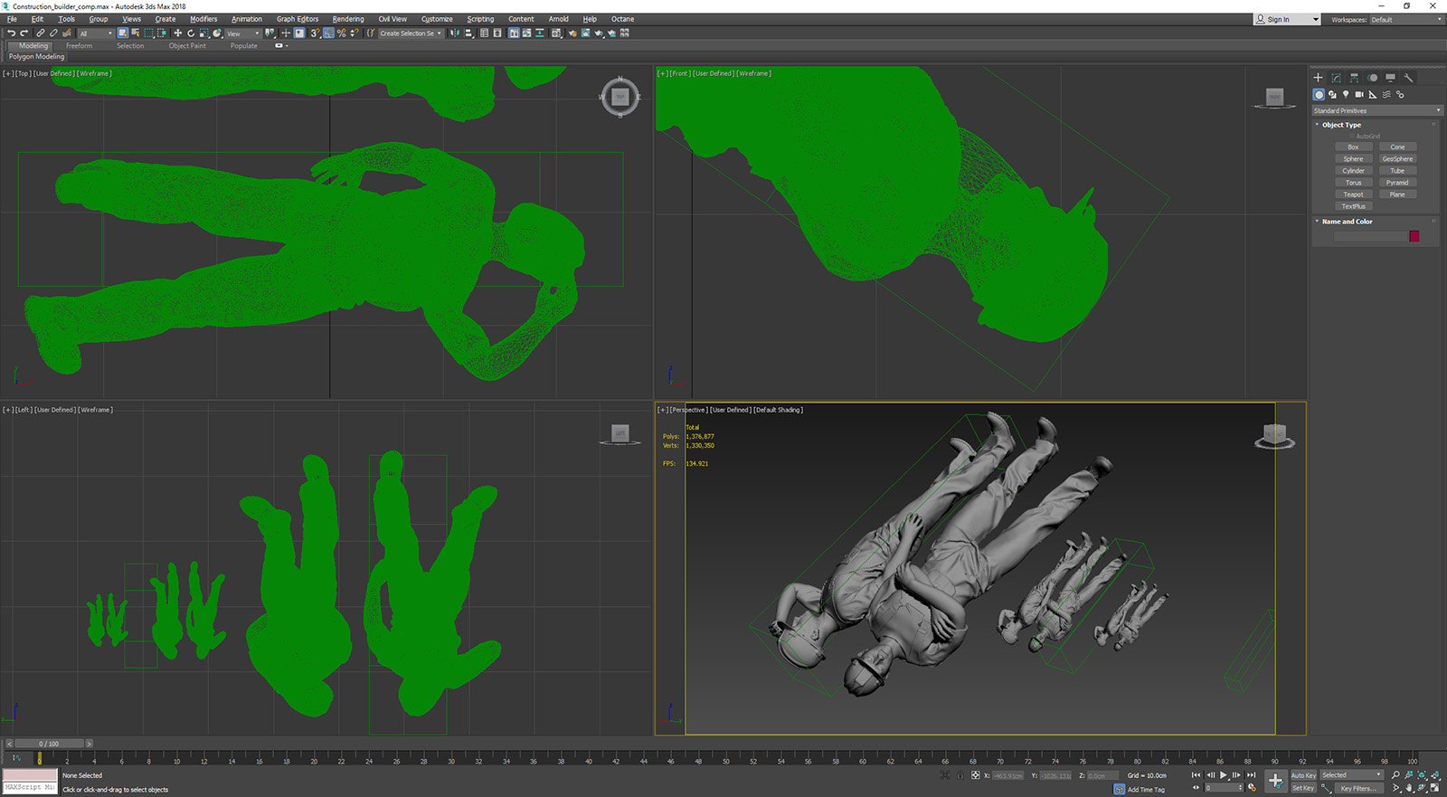Screen dimensions: 1447x797
Task: Open the Create Selection Set dropdown
Action: tap(411, 33)
